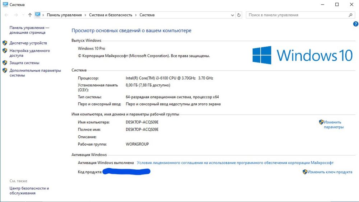Go back with the back arrow
This screenshot has height=202, width=359.
(x=6, y=15)
